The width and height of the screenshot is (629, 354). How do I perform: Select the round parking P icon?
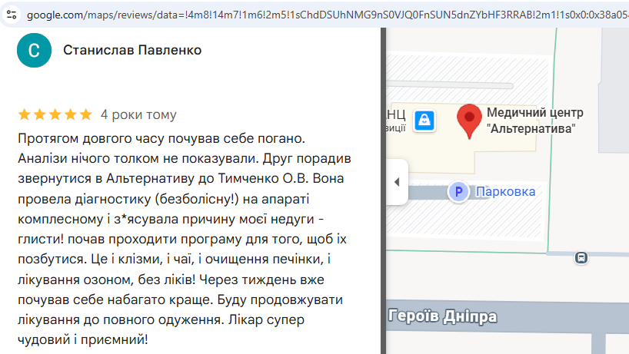tap(458, 192)
